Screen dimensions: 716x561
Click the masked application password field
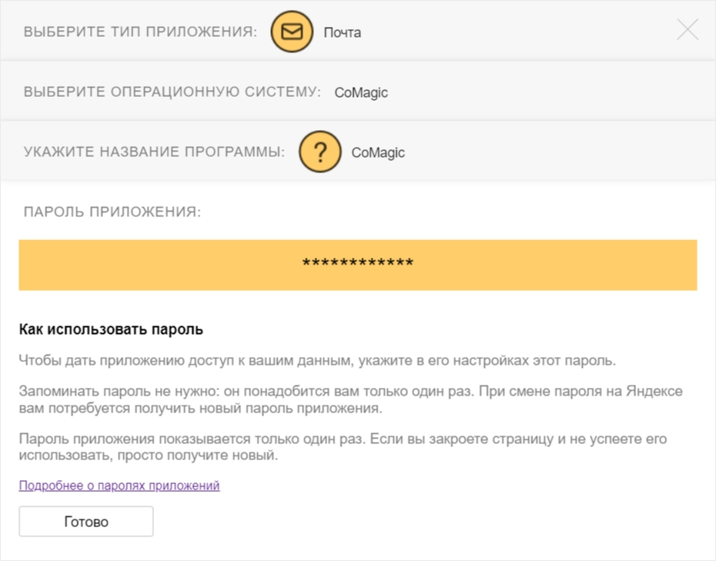358,265
